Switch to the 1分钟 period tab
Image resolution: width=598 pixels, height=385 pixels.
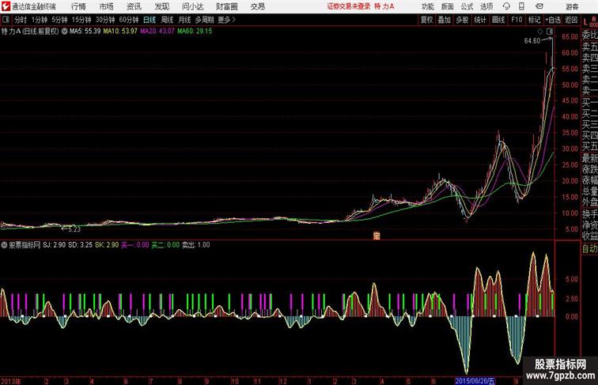(40, 20)
